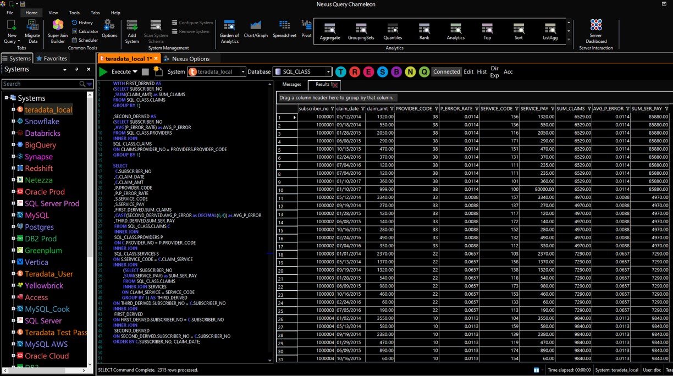Toggle the blue T circle button
The height and width of the screenshot is (376, 673).
click(x=341, y=72)
